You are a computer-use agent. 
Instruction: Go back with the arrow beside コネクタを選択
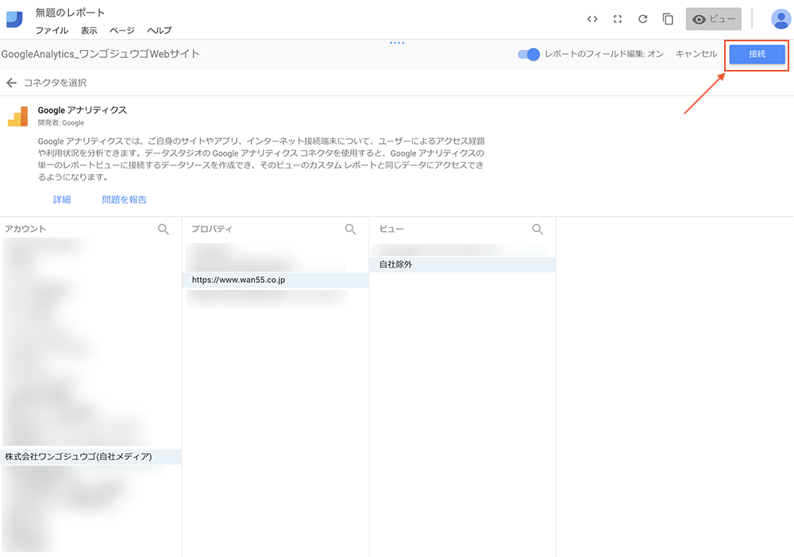coord(11,83)
